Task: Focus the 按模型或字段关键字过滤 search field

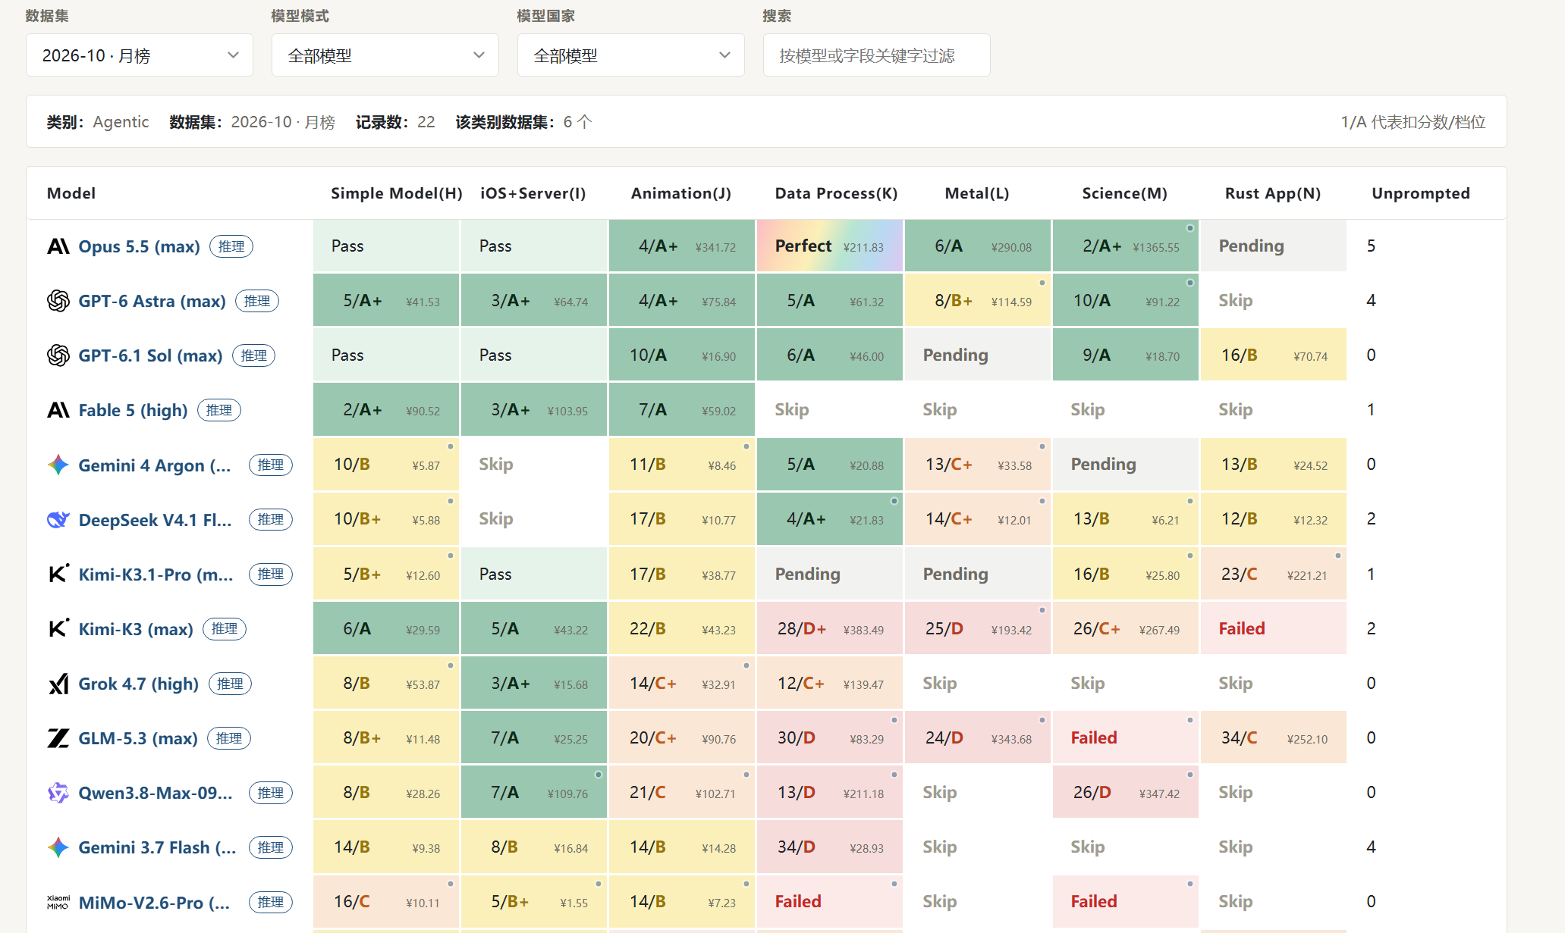Action: tap(877, 55)
